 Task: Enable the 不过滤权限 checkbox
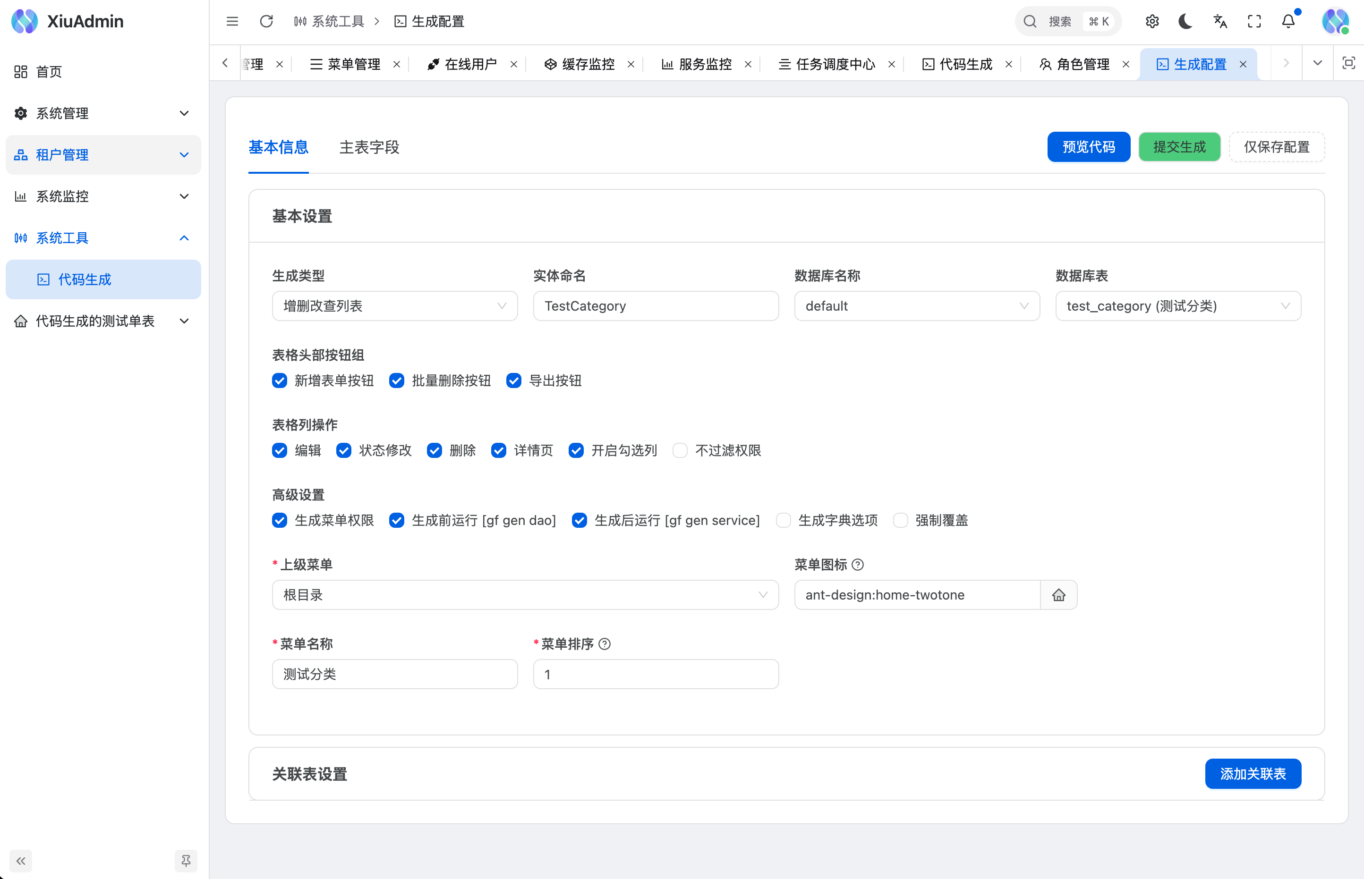(680, 450)
